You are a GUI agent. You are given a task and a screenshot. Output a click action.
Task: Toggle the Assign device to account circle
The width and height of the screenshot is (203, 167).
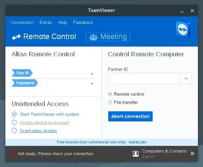tap(14, 122)
